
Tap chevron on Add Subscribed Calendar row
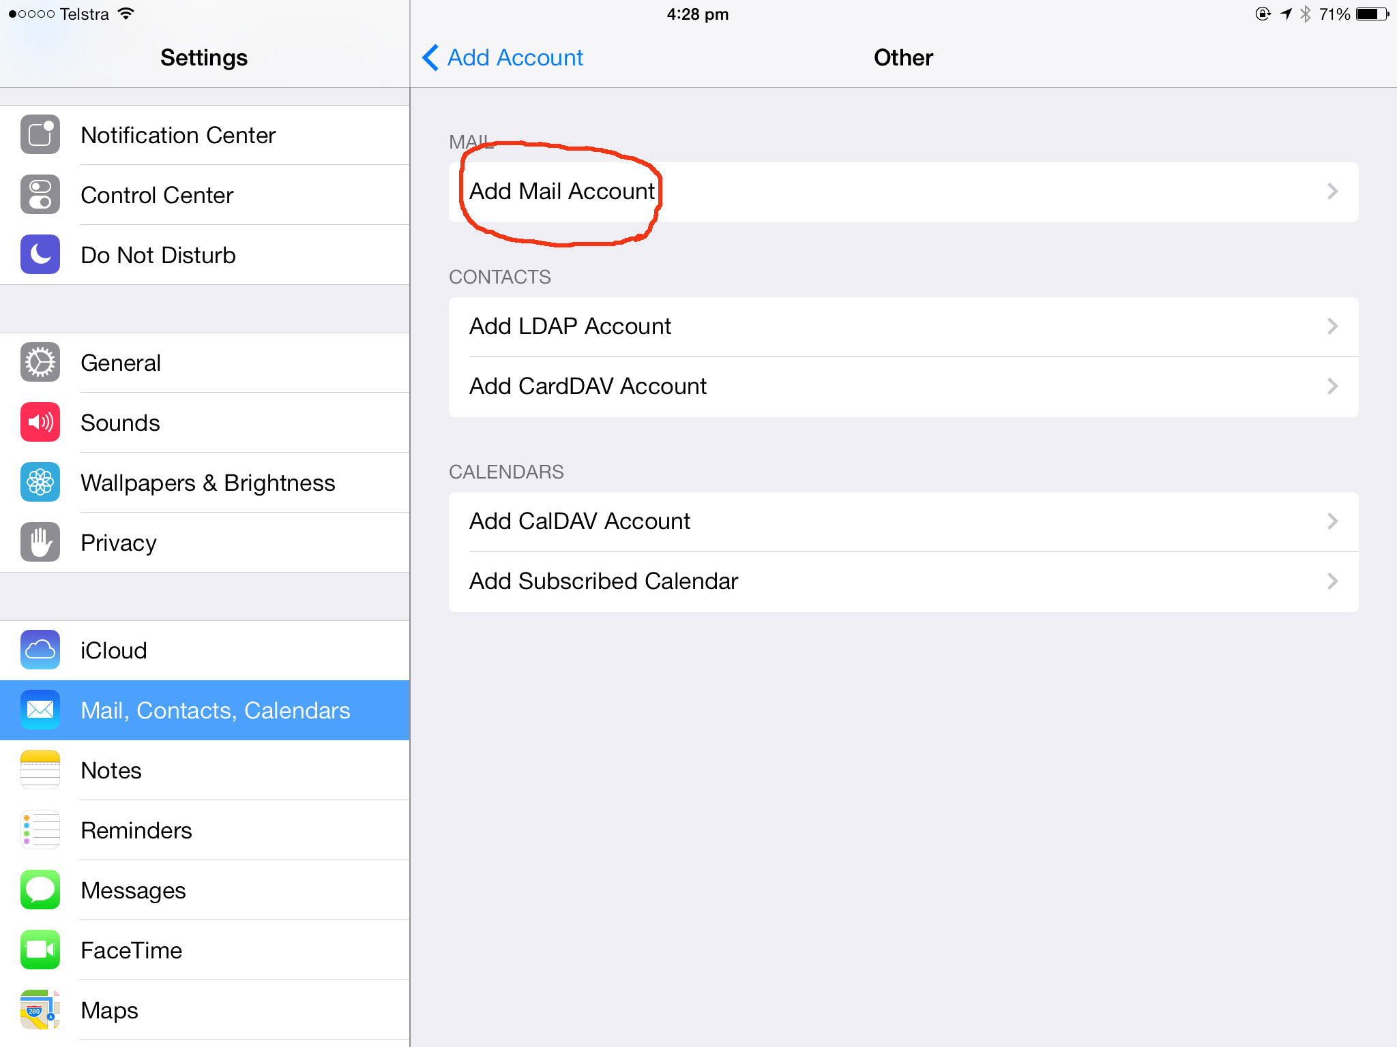(1332, 581)
